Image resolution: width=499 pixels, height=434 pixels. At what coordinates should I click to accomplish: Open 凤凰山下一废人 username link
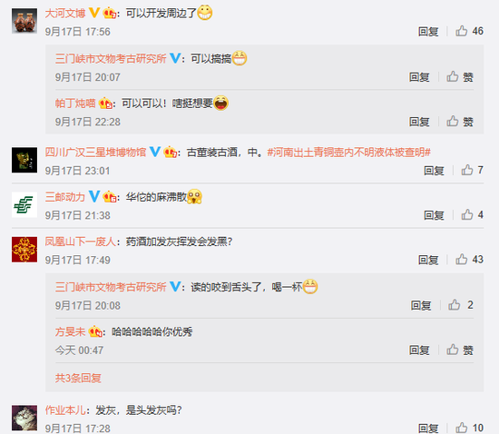click(80, 242)
